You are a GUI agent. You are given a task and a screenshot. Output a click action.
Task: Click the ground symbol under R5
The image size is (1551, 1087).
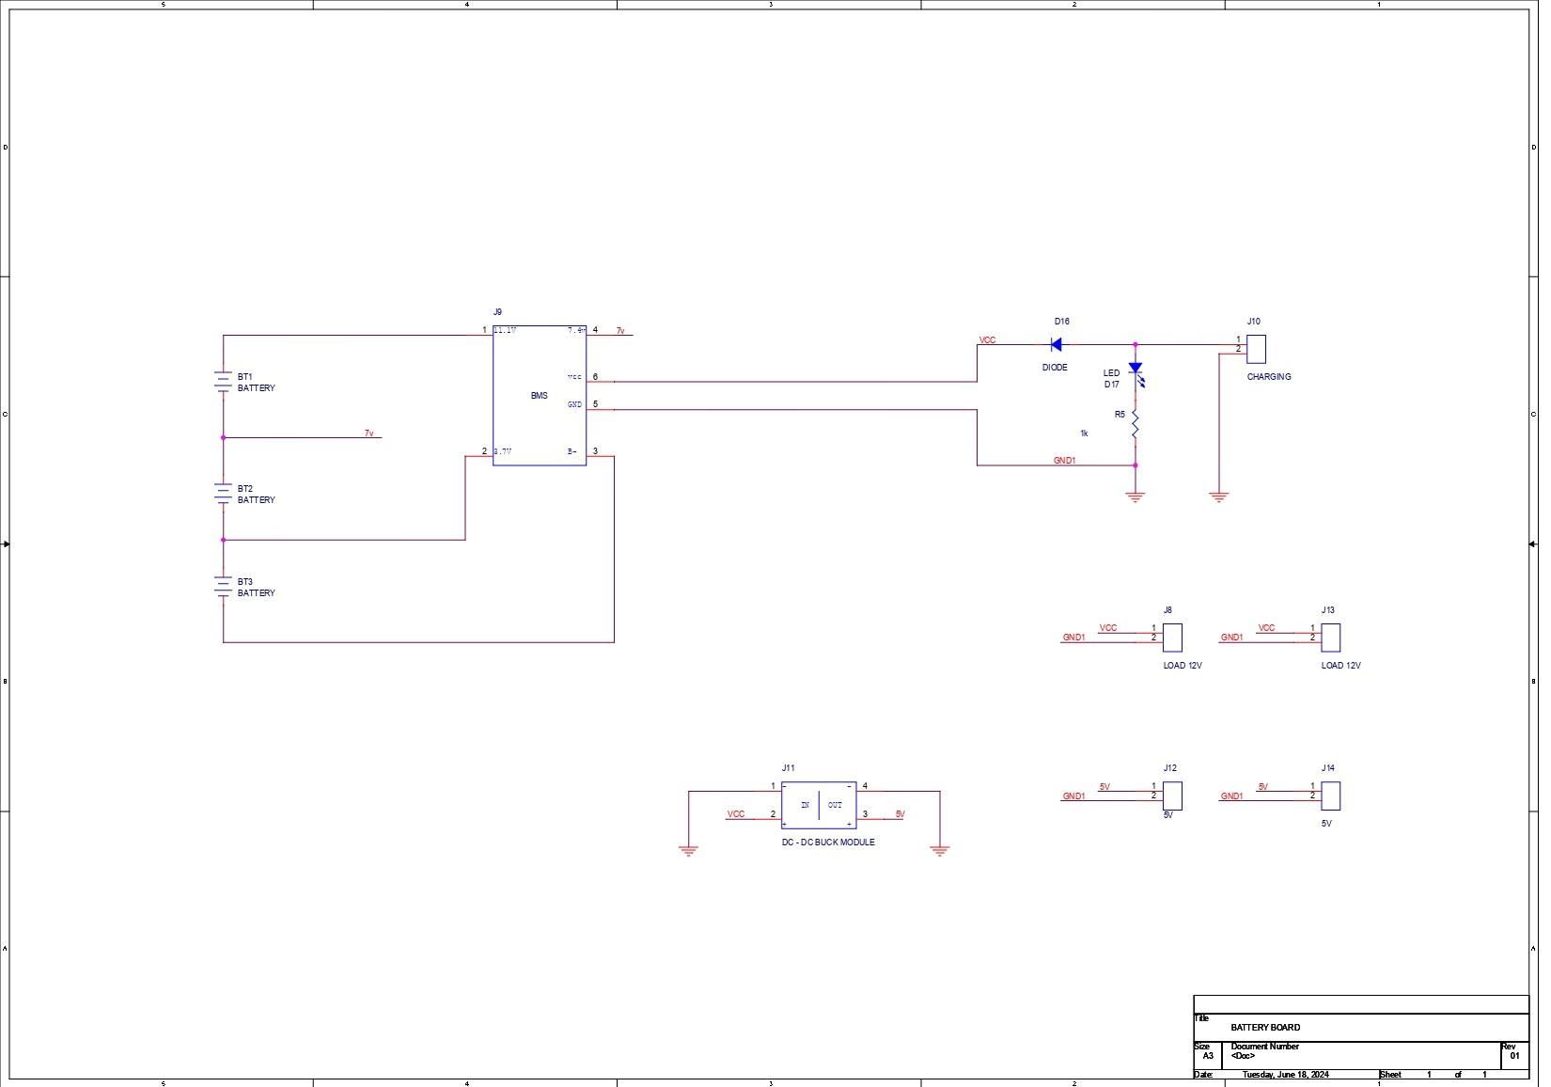[1136, 496]
